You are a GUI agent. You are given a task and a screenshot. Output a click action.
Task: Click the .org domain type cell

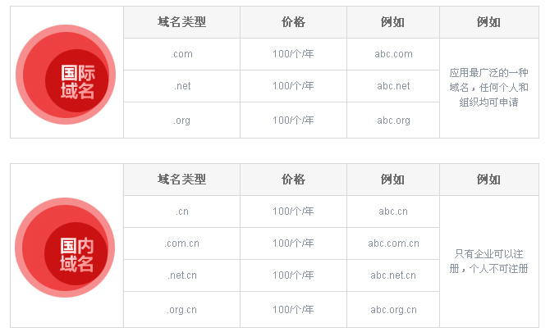click(x=181, y=121)
